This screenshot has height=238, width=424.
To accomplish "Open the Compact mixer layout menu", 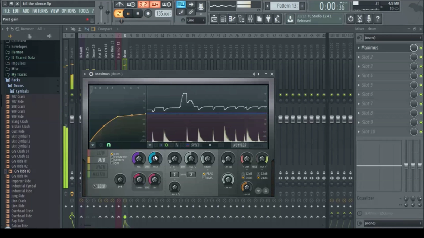I will pos(105,29).
